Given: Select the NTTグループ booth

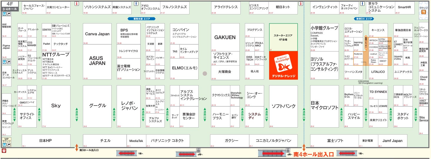Looking at the screenshot, I should click(56, 66).
